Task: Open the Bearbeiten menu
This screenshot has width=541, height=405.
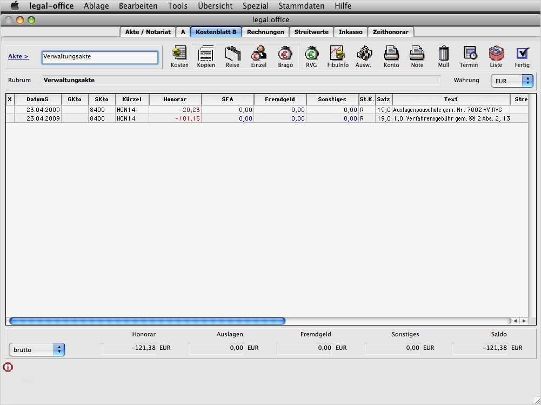Action: [x=138, y=6]
